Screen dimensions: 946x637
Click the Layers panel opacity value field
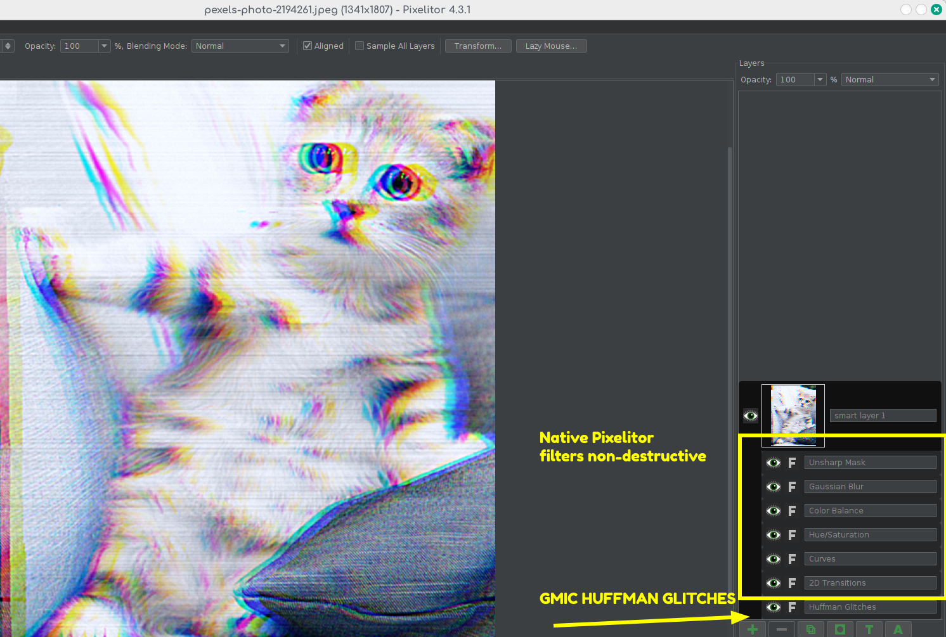795,80
